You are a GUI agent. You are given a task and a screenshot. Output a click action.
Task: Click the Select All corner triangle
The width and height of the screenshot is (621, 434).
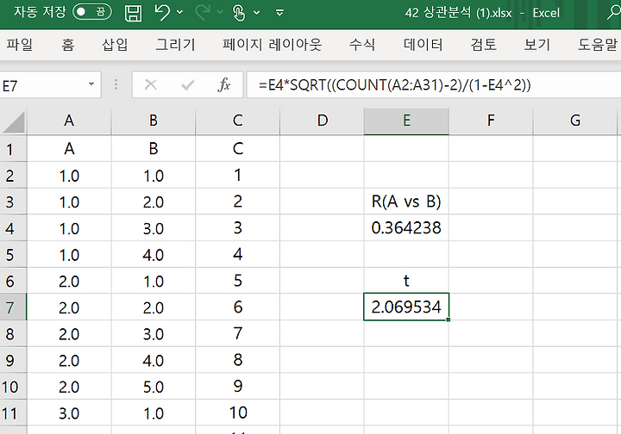[14, 121]
